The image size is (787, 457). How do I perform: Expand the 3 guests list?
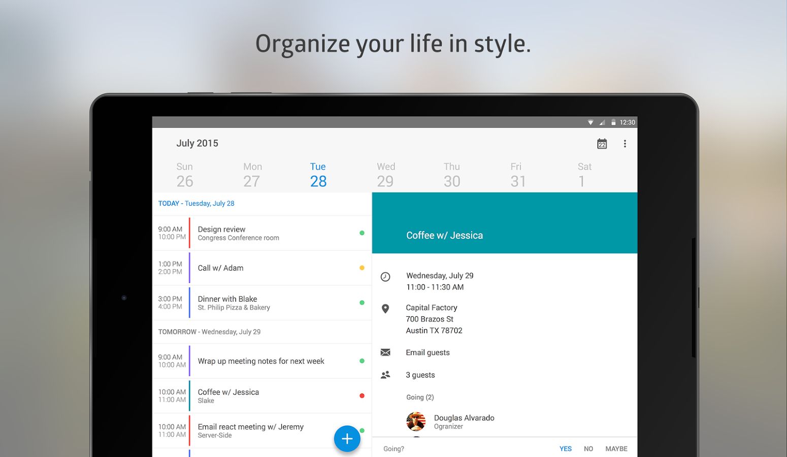[420, 375]
